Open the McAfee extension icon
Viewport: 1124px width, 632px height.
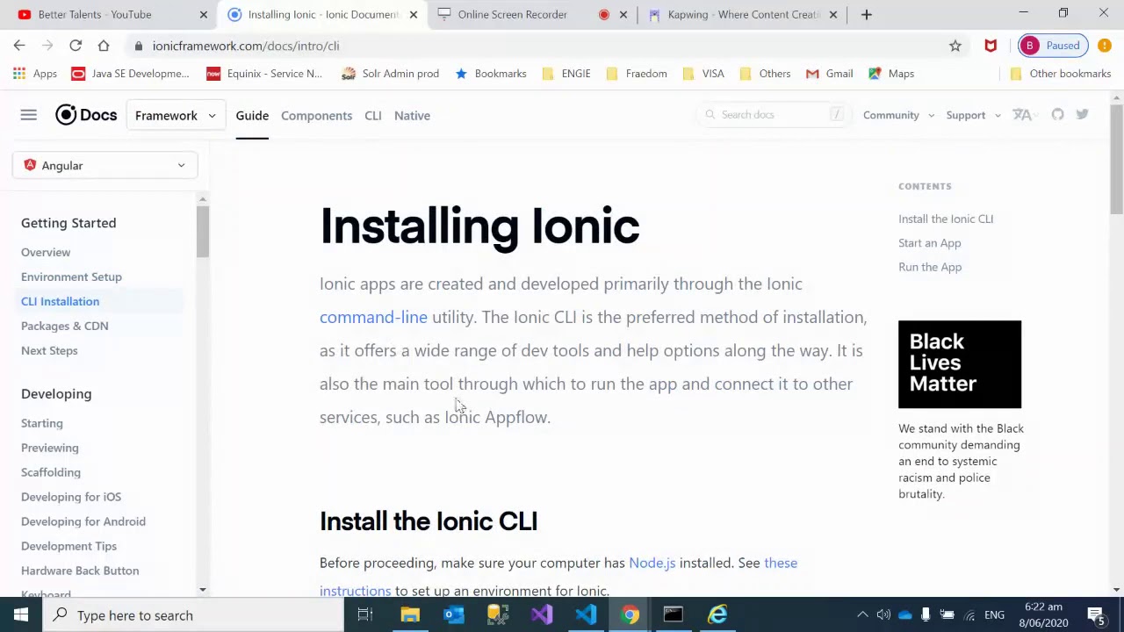click(991, 46)
